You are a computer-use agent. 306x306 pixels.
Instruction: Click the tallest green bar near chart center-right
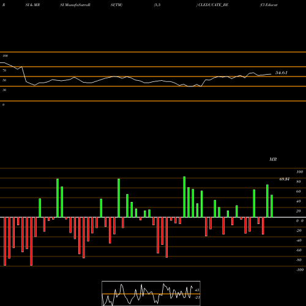(x=184, y=197)
